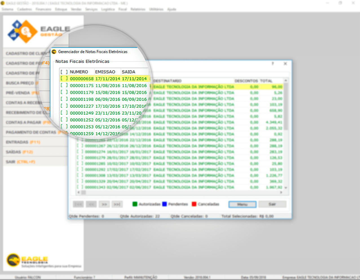Click the Sair button in the dialog

coord(272,204)
